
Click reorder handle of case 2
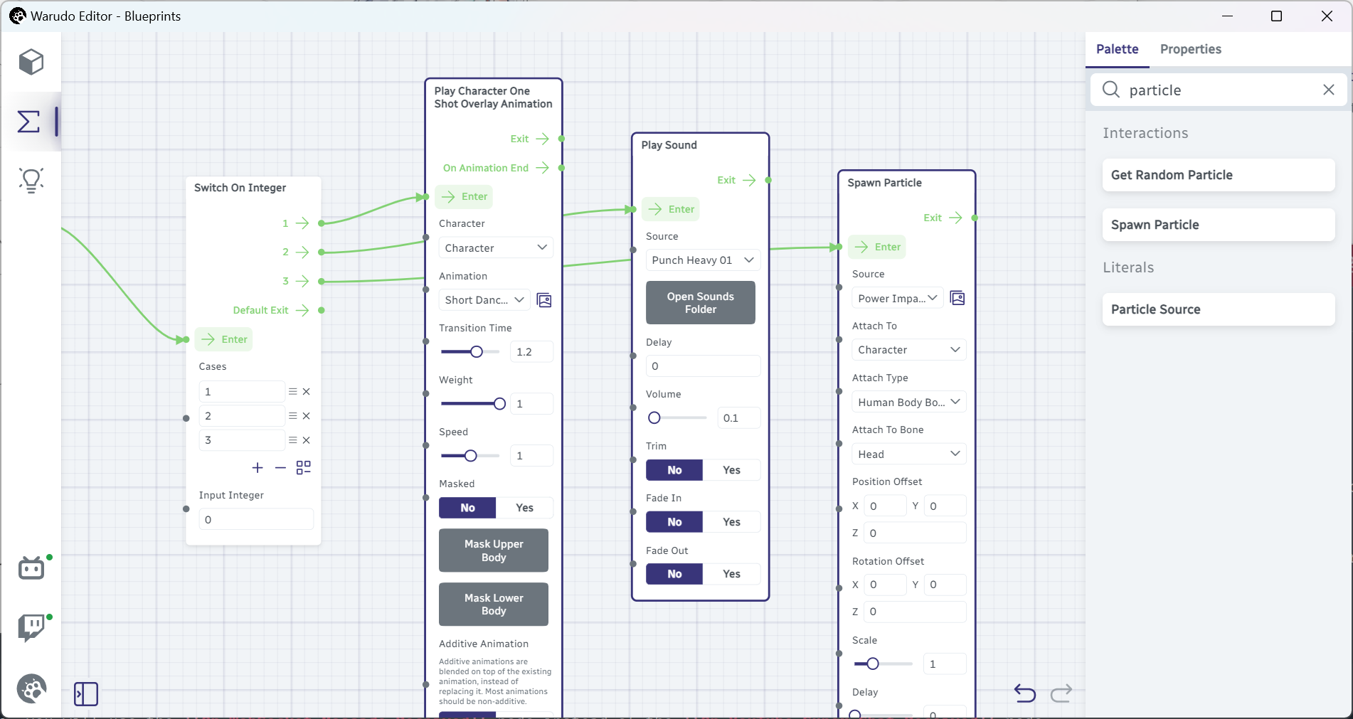pos(293,416)
